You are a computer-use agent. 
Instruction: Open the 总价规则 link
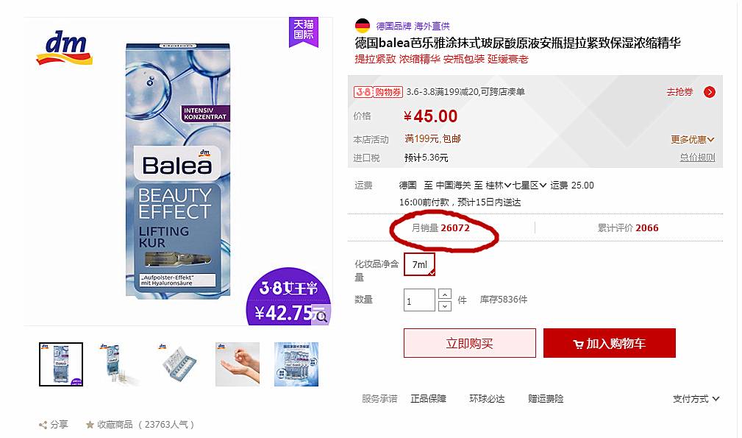tap(697, 158)
